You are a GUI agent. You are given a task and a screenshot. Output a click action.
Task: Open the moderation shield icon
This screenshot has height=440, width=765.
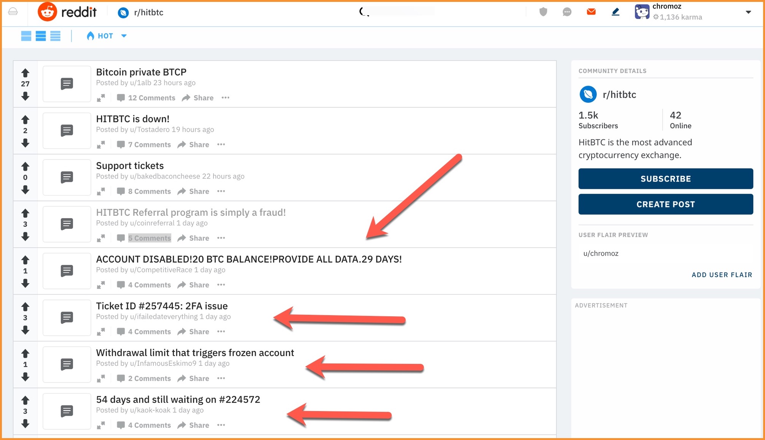click(543, 12)
